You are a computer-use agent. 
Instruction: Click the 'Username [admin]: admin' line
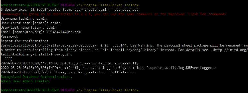click(24, 18)
